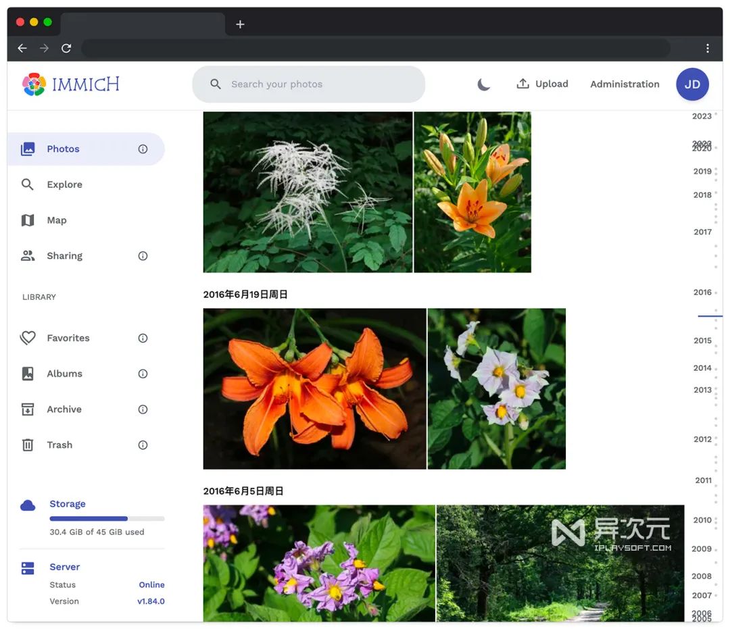Show info for Trash via its info icon

click(143, 445)
